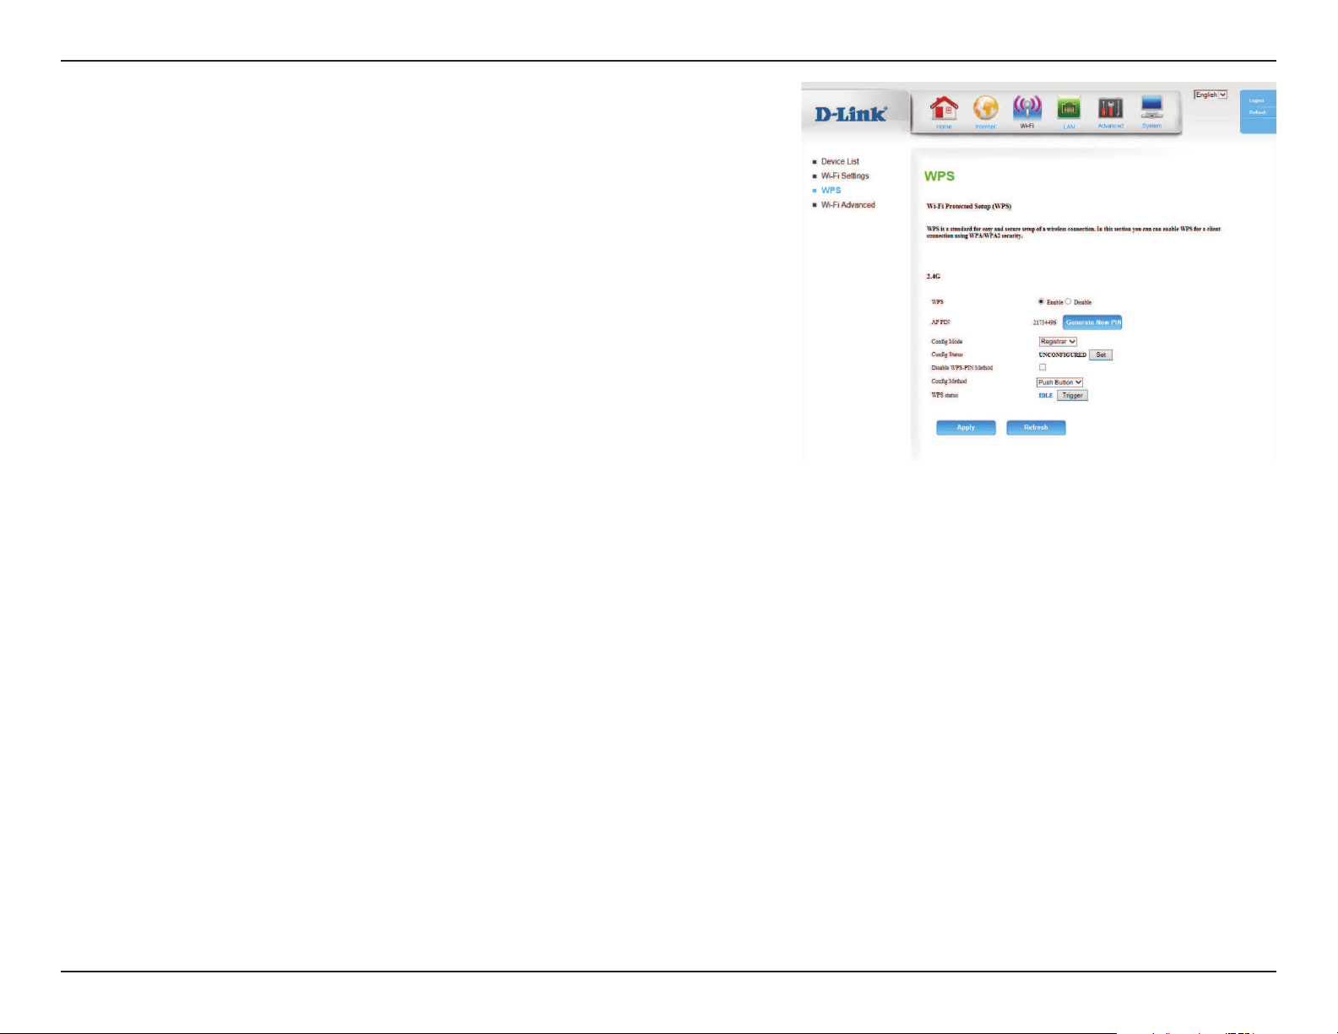The height and width of the screenshot is (1034, 1338).
Task: Click the Set button beside UNCONFIGURED
Action: click(x=1101, y=355)
